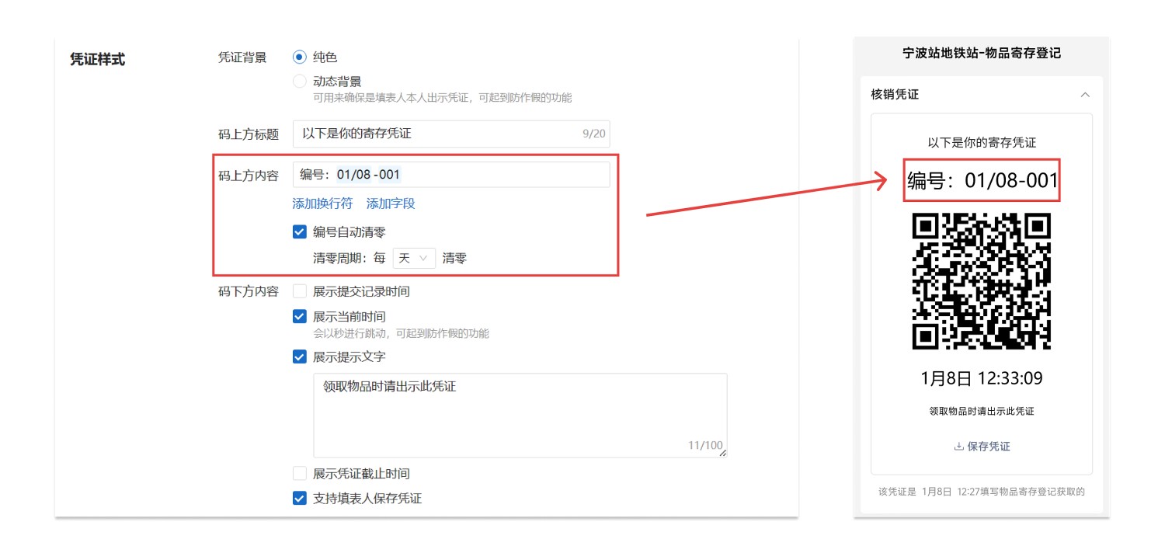Click the 清零周期：每 label
Screen dimensions: 1165x553
349,259
